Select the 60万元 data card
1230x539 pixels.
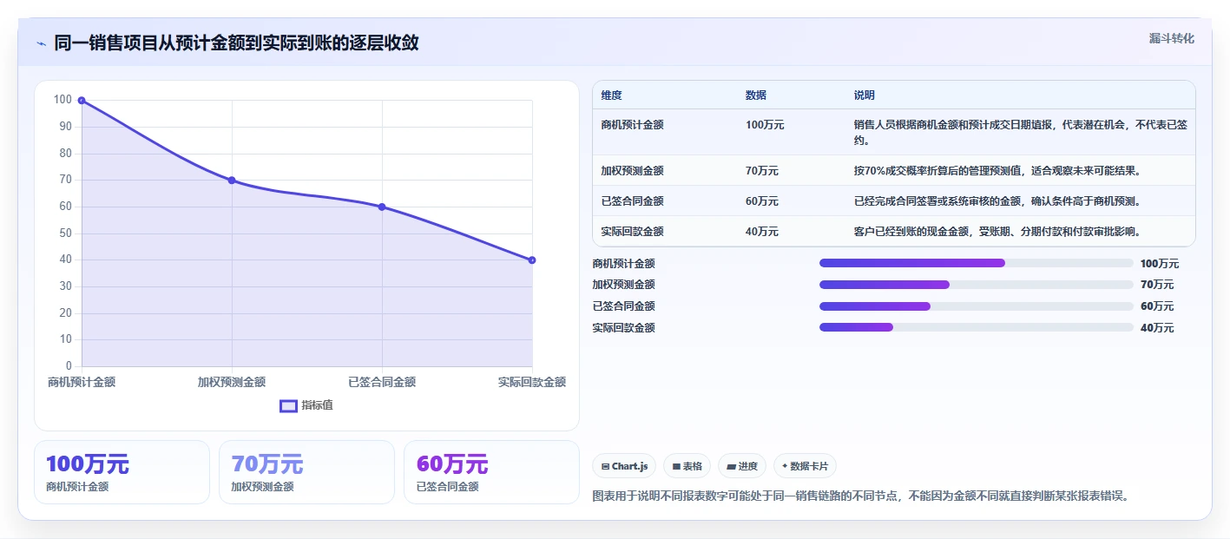[491, 472]
